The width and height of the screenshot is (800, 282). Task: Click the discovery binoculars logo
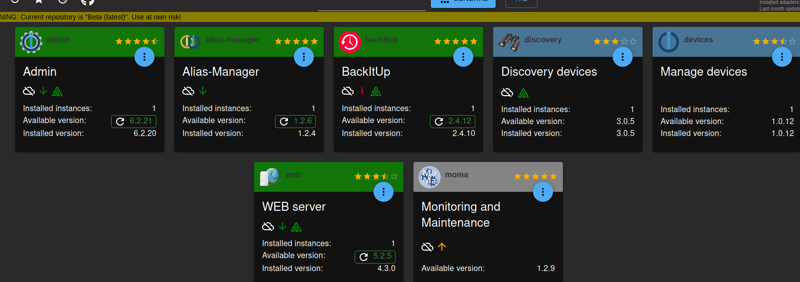[509, 42]
